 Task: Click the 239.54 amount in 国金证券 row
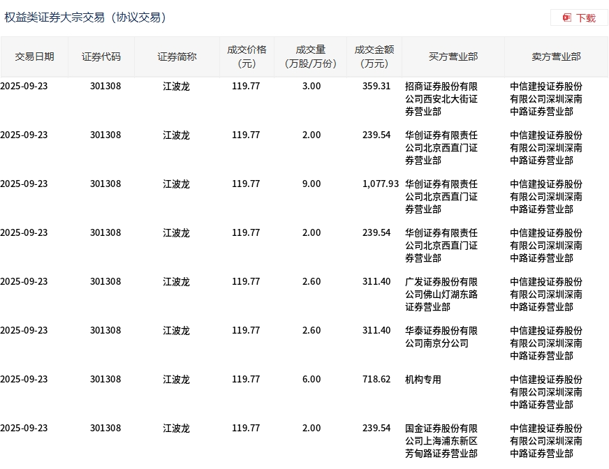(376, 429)
